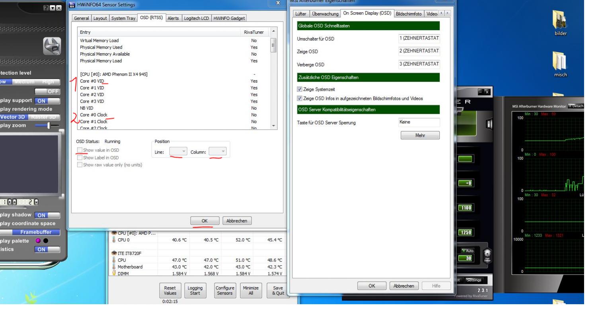Switch to General tab in HWiNFO settings
598x334 pixels.
(82, 18)
